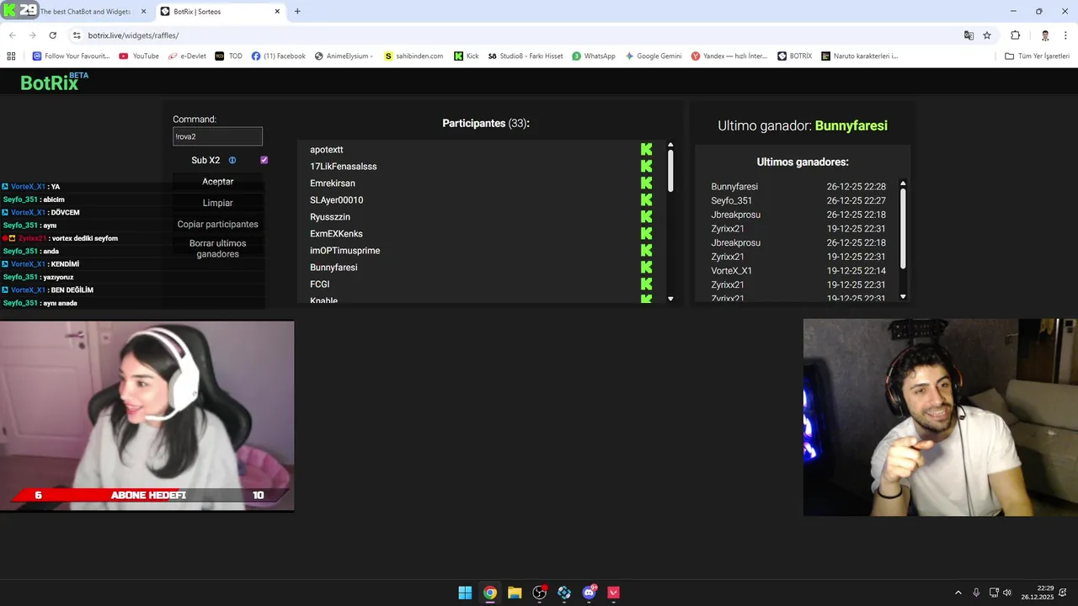Viewport: 1078px width, 606px height.
Task: Click participants list scroll-up arrow
Action: [x=670, y=145]
